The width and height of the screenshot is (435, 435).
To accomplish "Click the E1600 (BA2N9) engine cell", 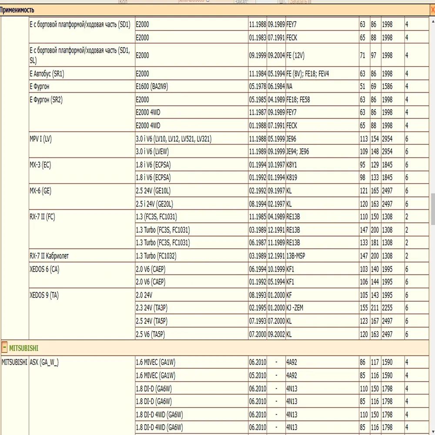I will coord(152,87).
